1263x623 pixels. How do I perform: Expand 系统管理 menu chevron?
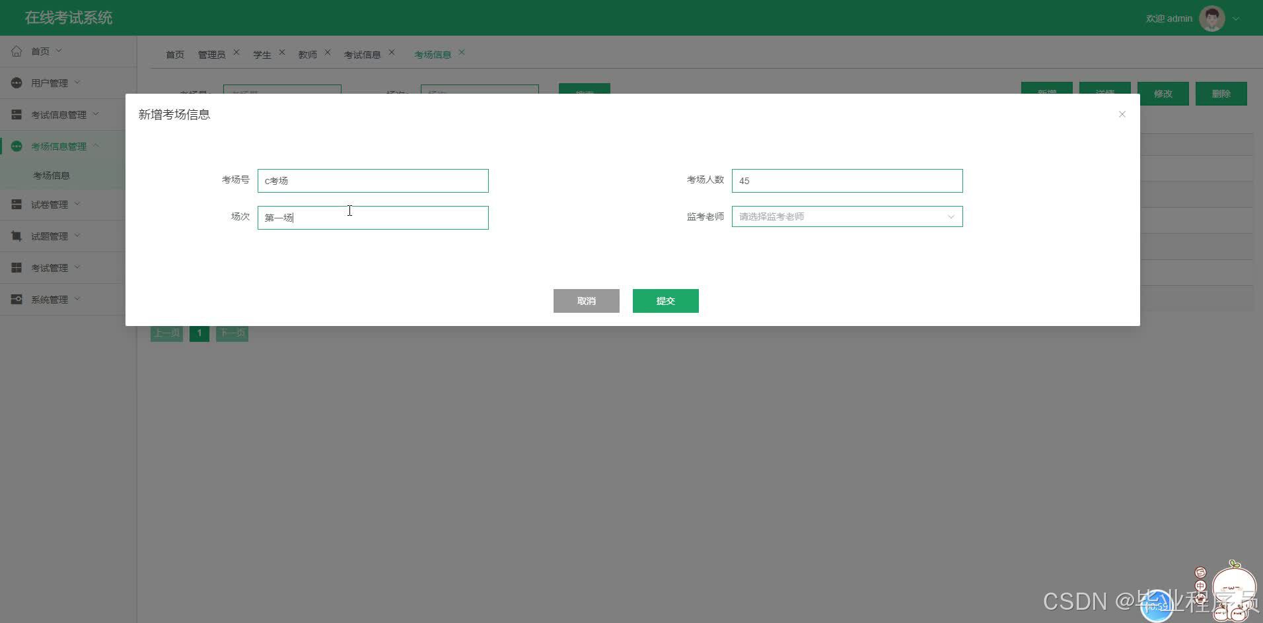(x=77, y=298)
